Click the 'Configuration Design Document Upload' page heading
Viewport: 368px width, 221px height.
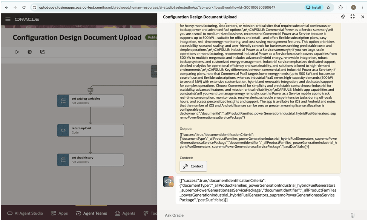[x=77, y=38]
